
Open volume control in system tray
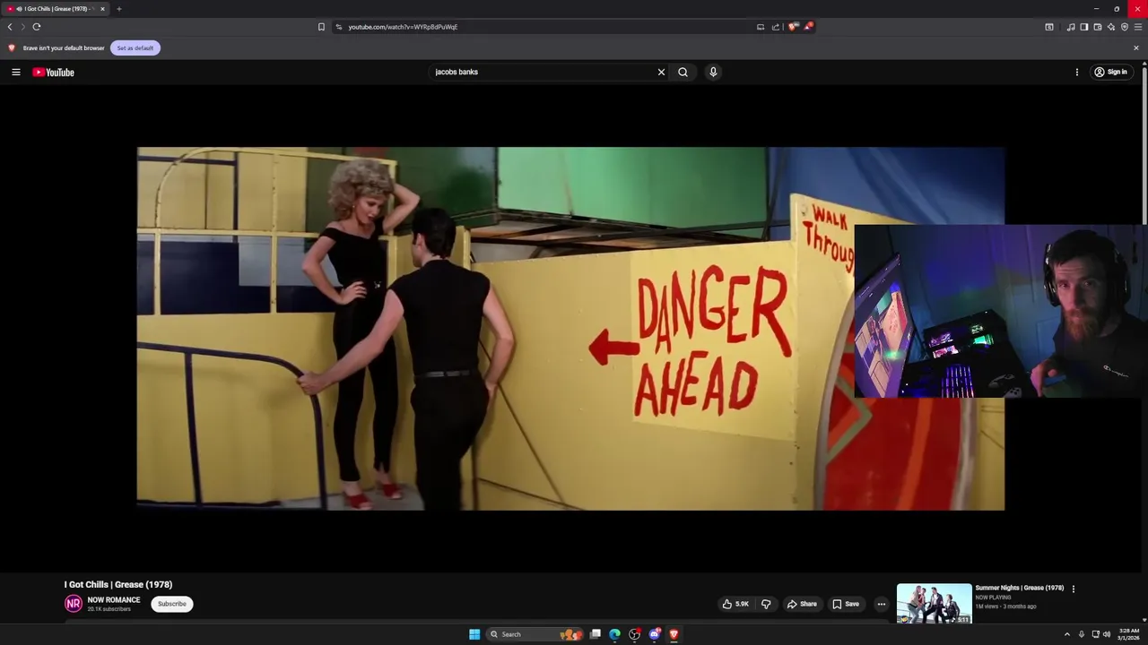click(1107, 634)
